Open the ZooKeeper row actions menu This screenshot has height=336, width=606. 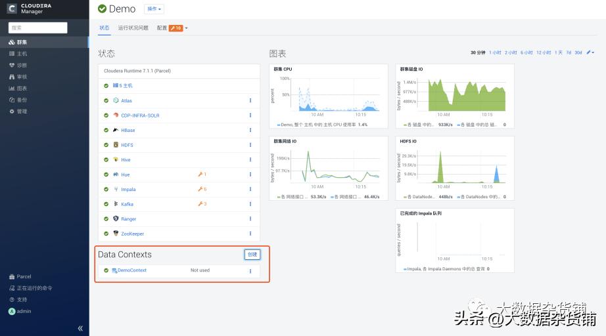250,234
